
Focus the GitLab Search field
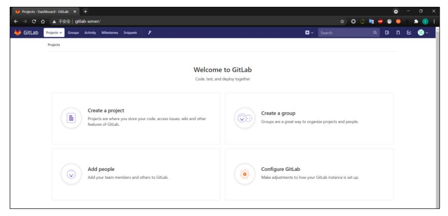pyautogui.click(x=349, y=33)
